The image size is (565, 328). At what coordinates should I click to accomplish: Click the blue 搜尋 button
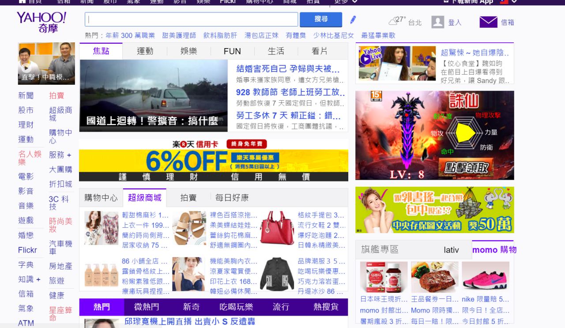point(321,19)
